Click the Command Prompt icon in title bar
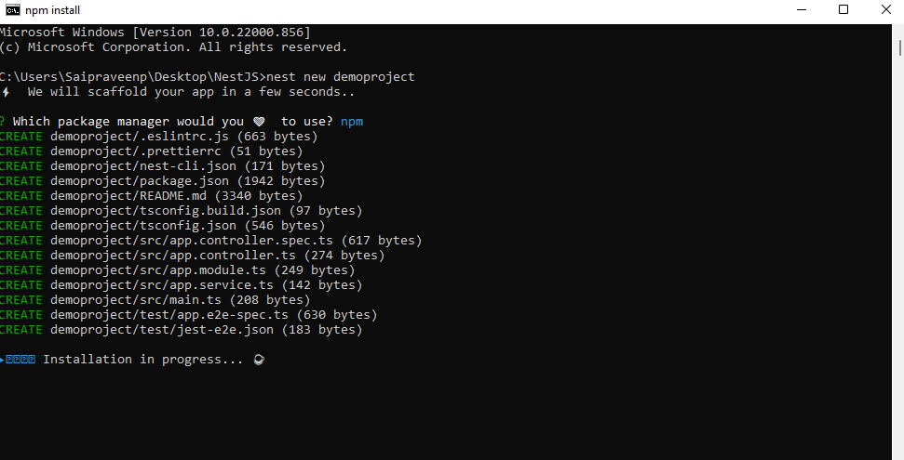This screenshot has width=904, height=460. [13, 10]
